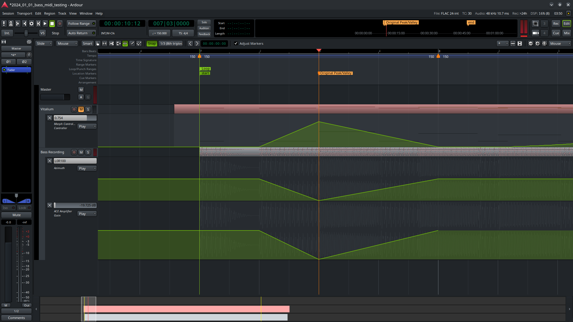
Task: Start playback with the Play button
Action: (x=45, y=24)
